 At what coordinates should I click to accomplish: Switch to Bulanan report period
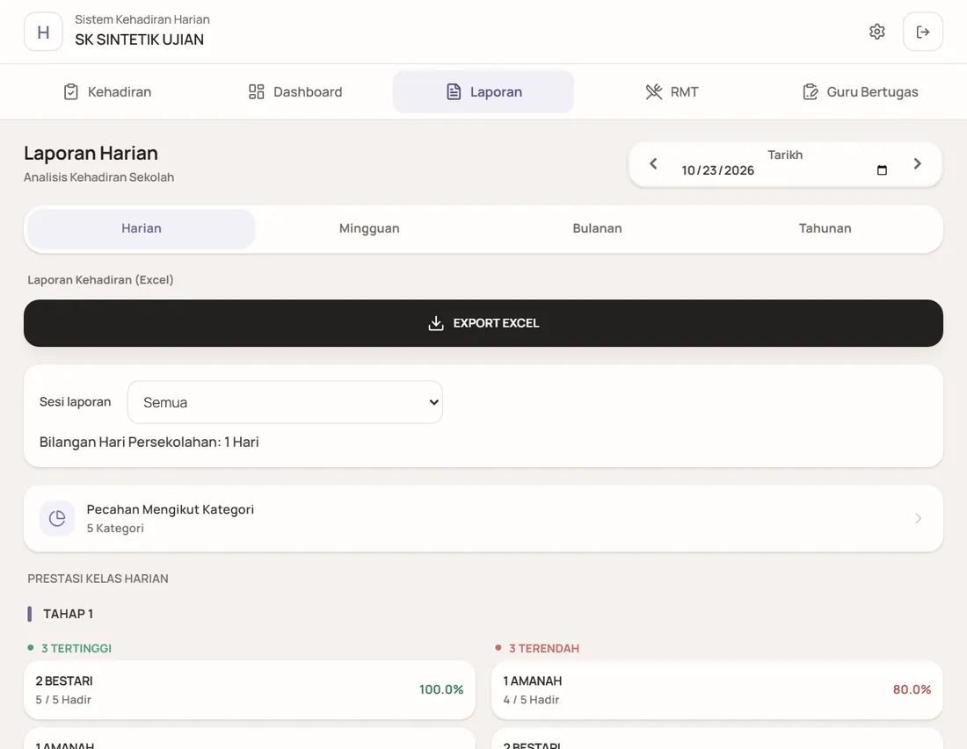tap(597, 228)
